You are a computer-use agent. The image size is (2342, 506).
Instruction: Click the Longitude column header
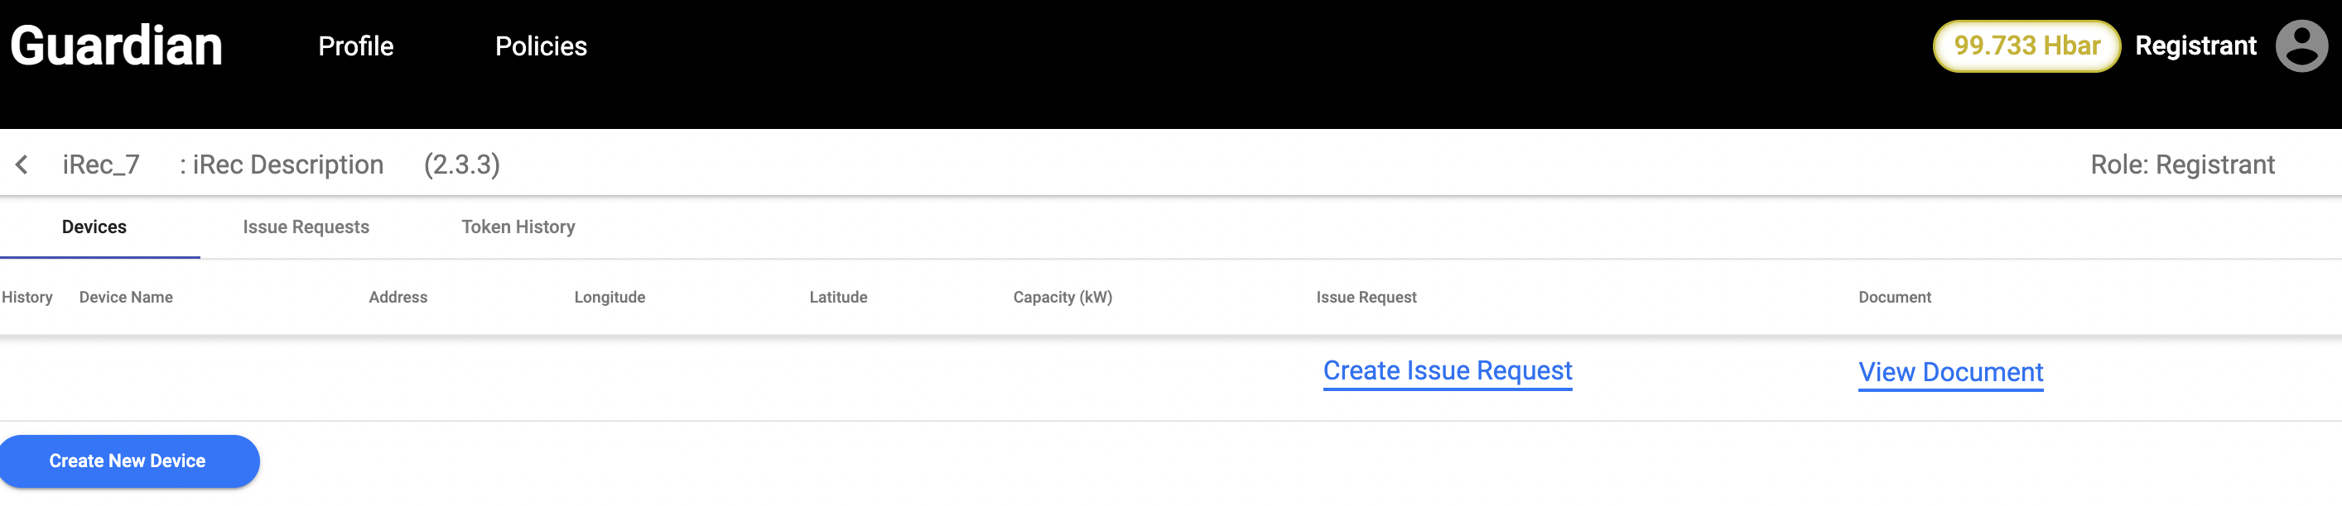pos(610,297)
